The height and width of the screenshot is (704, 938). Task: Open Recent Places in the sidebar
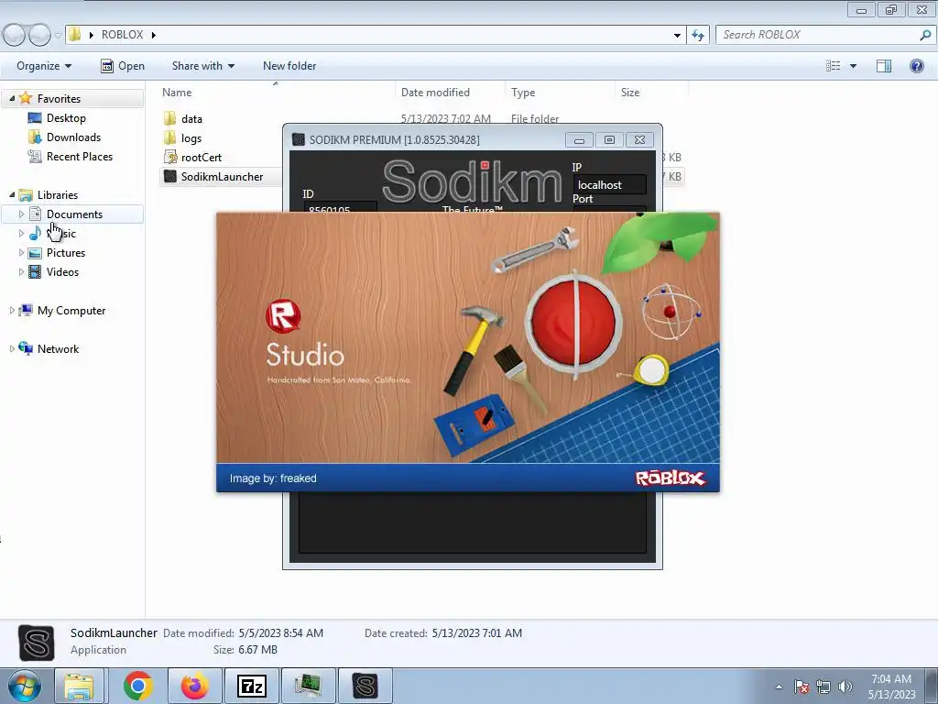(x=80, y=156)
